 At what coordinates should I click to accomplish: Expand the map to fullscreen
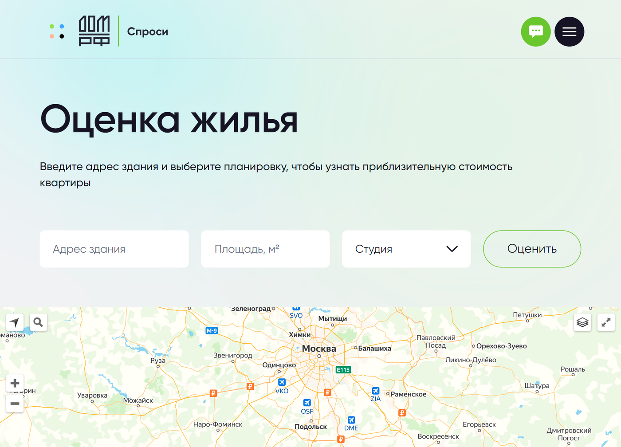click(x=606, y=322)
